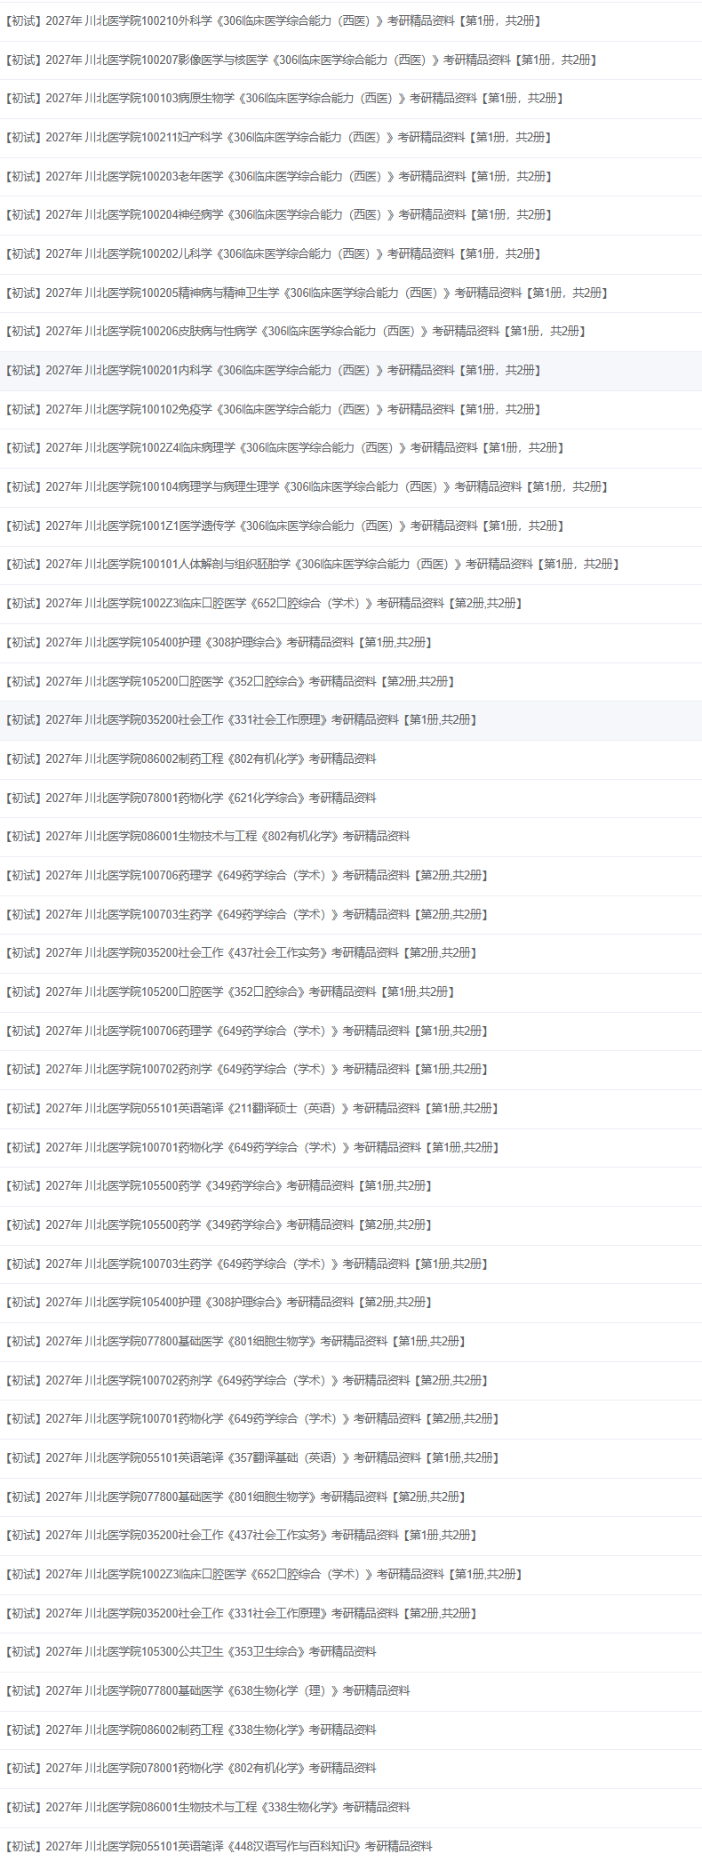Click 055101英语笔译 211翻译硕士 link
702x1862 pixels.
coord(251,1108)
